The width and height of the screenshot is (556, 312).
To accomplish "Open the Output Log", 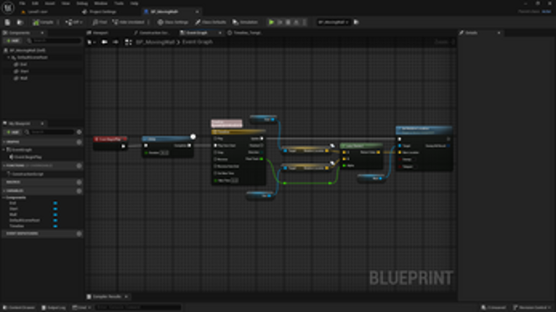I will click(x=54, y=308).
